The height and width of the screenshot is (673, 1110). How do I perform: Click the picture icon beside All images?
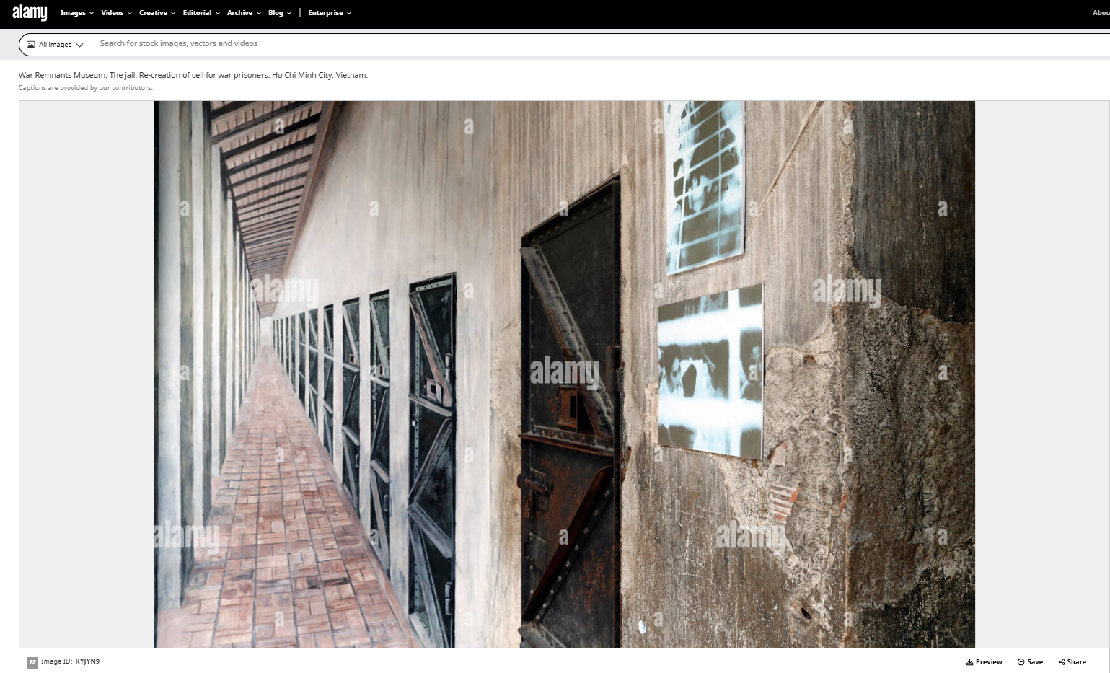(31, 45)
